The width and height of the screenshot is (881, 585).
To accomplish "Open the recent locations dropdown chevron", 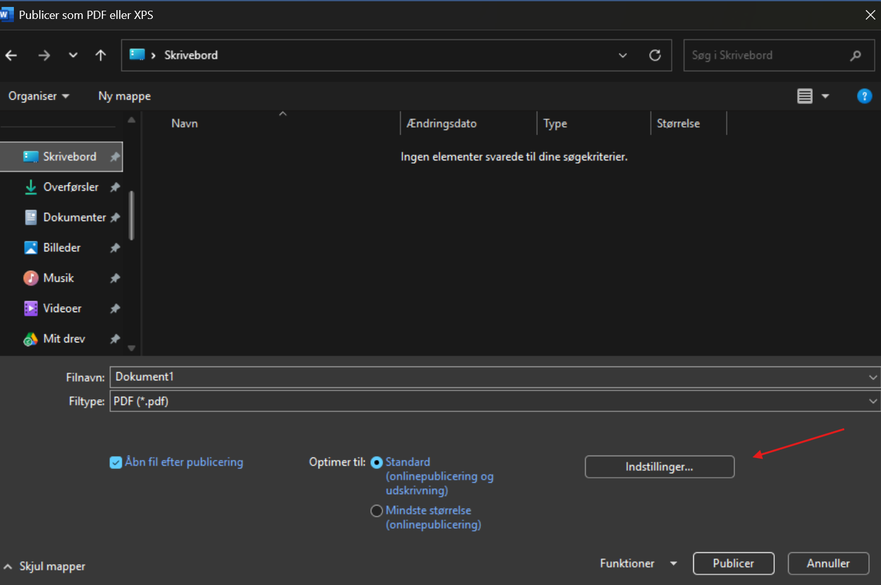I will coord(73,56).
